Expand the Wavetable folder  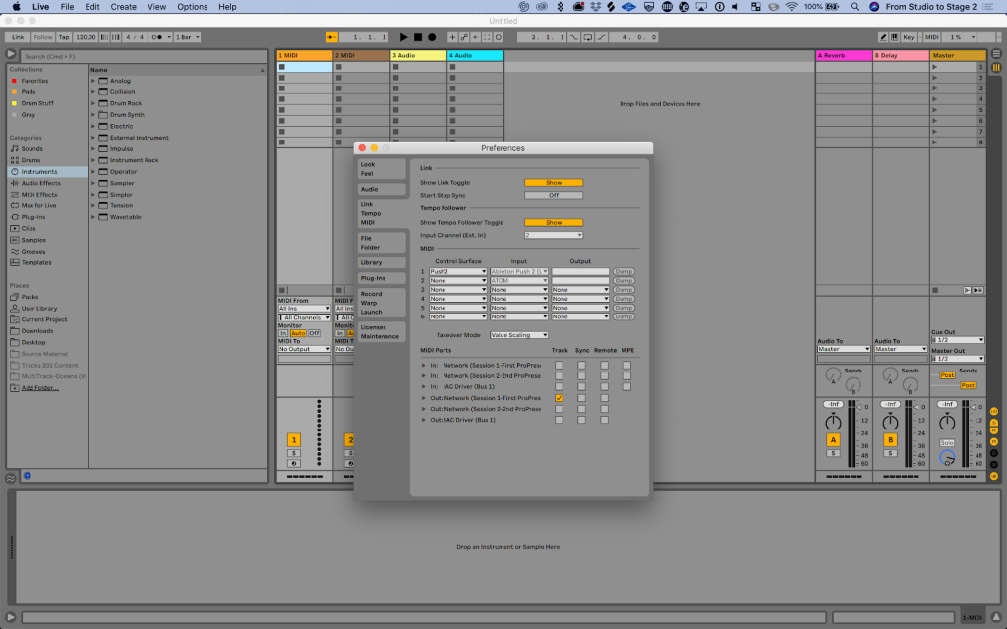point(93,217)
